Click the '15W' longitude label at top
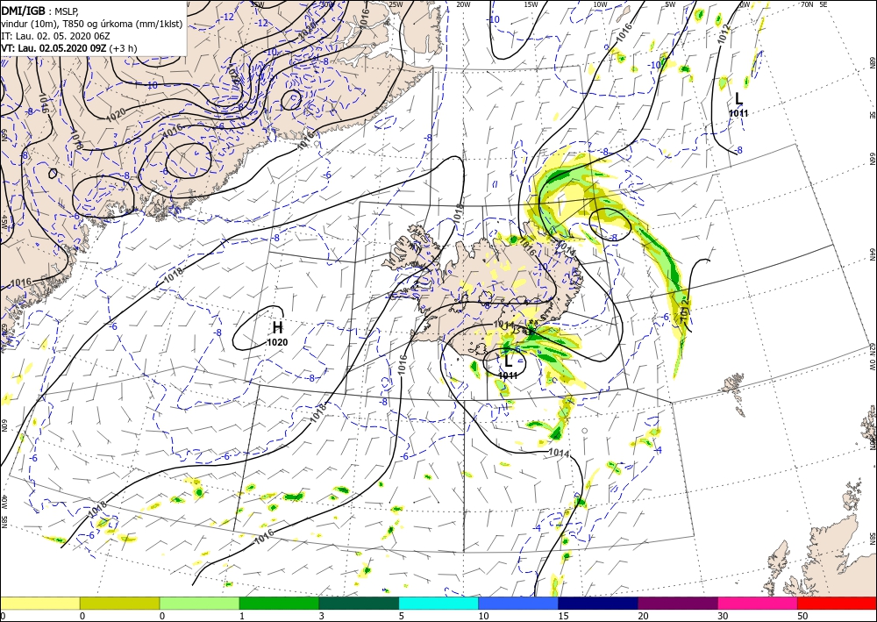 click(x=531, y=4)
